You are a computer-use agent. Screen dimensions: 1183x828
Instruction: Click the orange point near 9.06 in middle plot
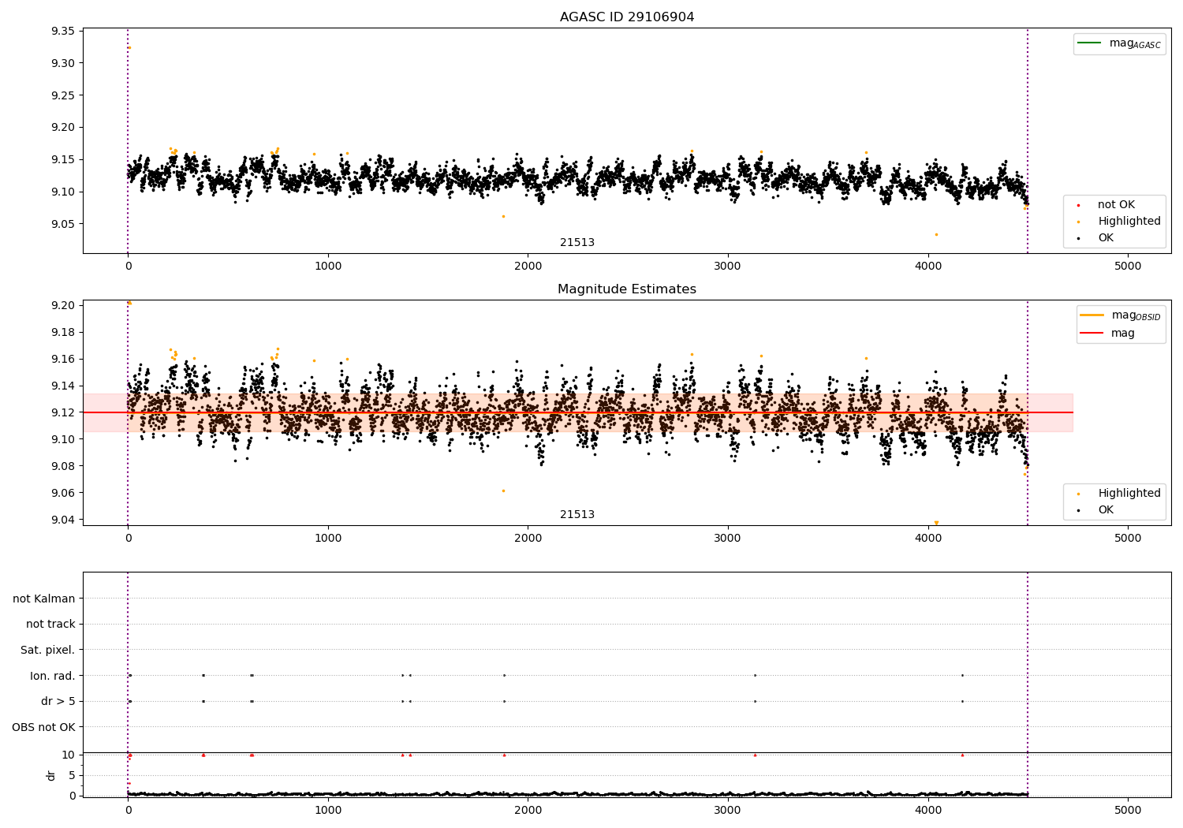(503, 490)
